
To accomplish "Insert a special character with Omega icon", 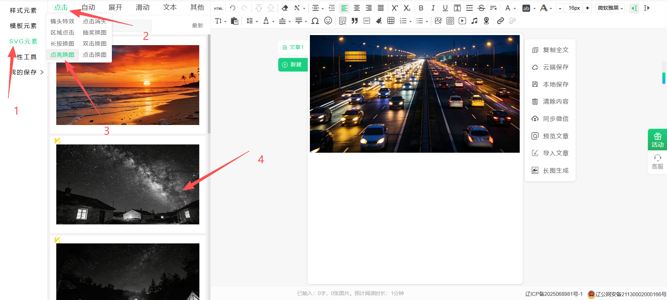I will point(315,21).
